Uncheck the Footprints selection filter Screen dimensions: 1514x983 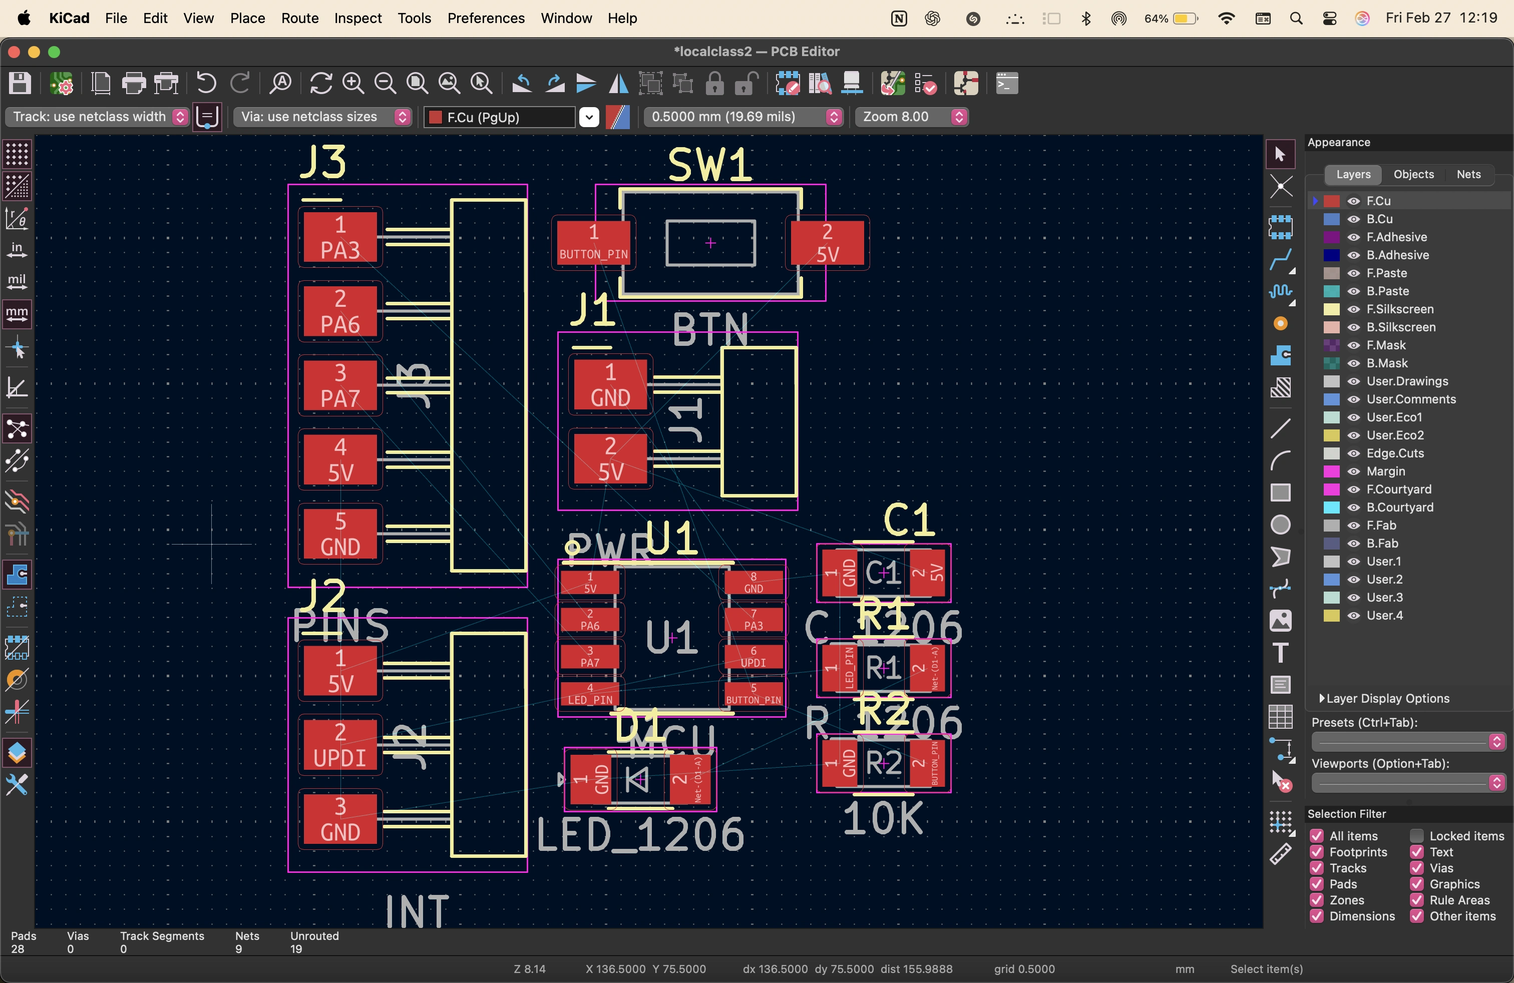pos(1317,852)
